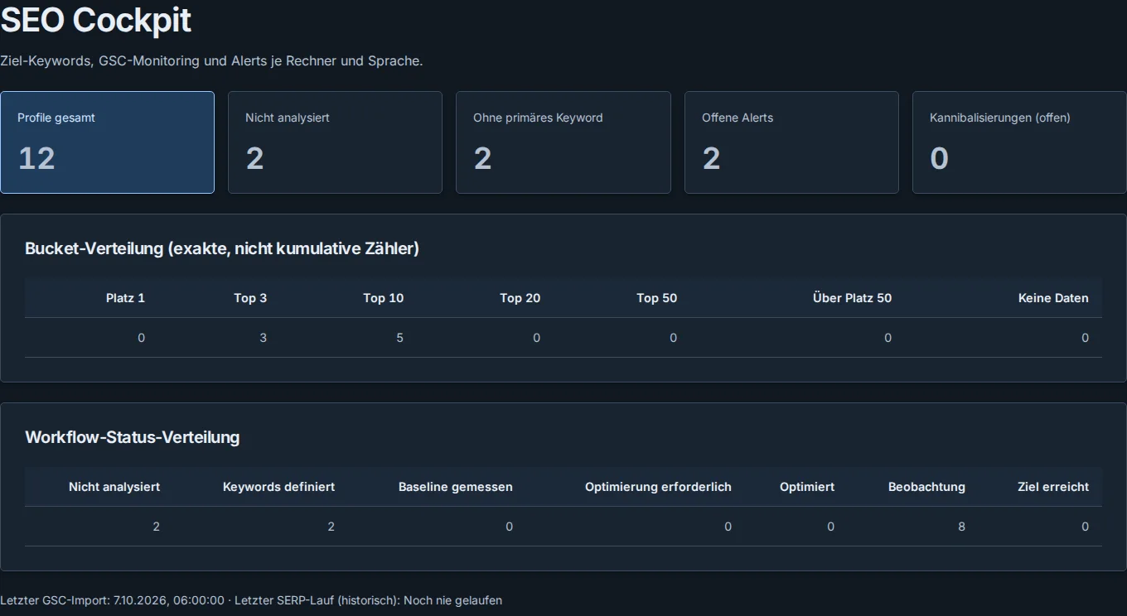Click the Top 10 column header
Screen dimensions: 1127x616
click(x=384, y=298)
